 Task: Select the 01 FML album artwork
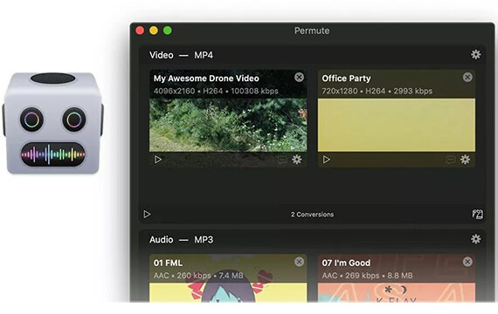click(x=228, y=292)
